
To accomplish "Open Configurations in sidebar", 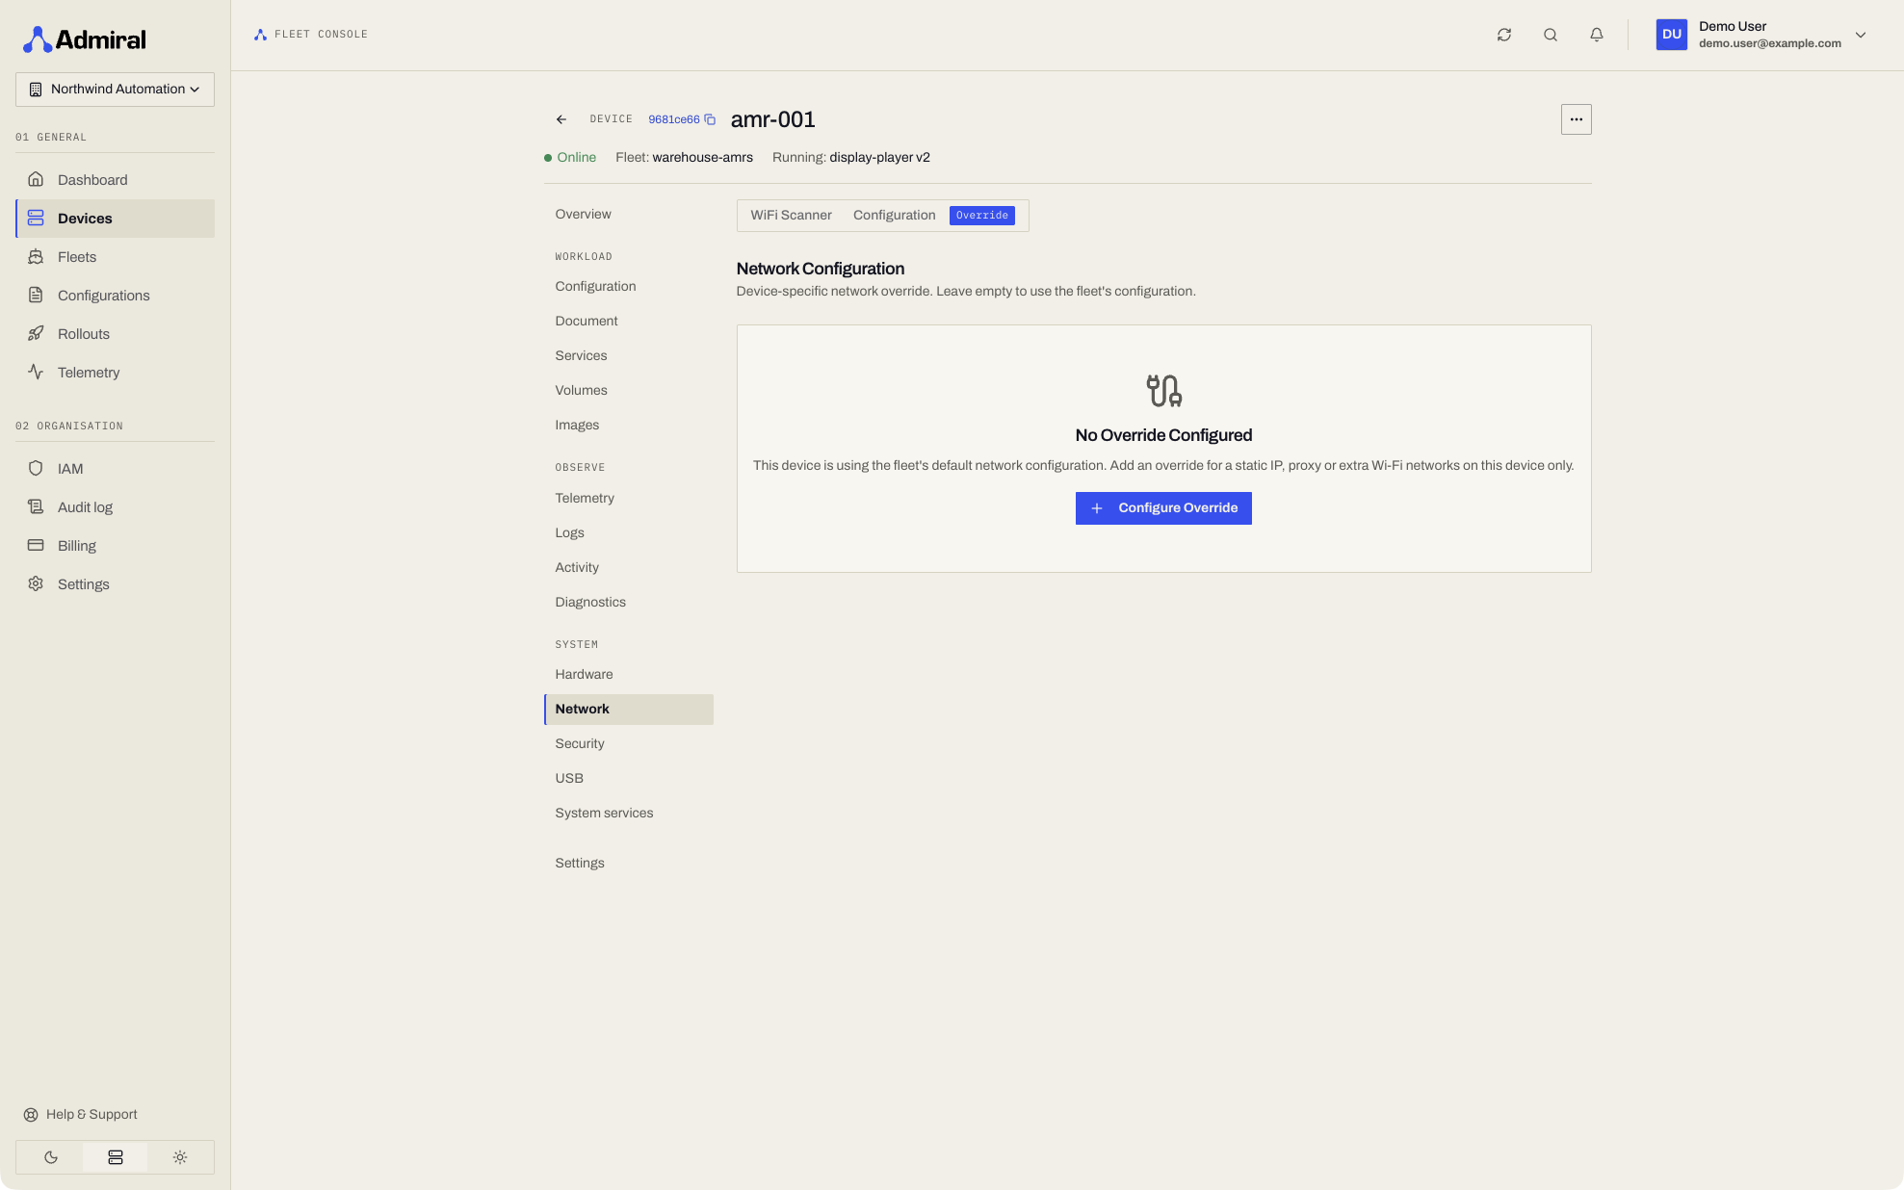I will point(116,296).
